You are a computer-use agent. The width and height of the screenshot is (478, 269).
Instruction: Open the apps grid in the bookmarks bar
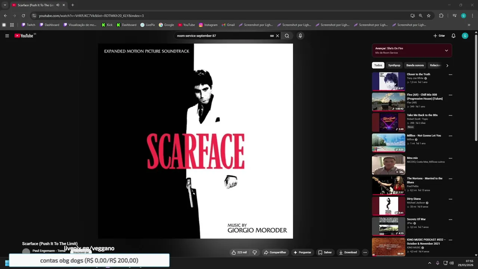(x=12, y=25)
